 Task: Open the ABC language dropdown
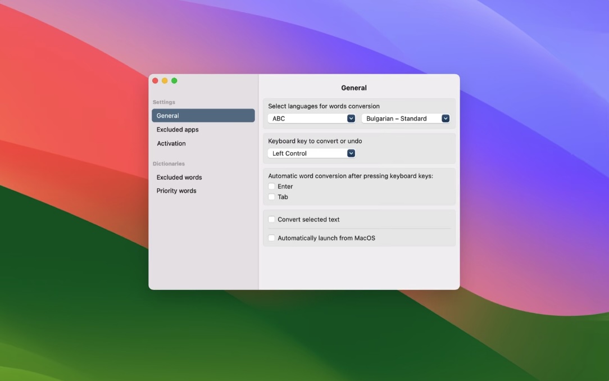[x=311, y=119]
